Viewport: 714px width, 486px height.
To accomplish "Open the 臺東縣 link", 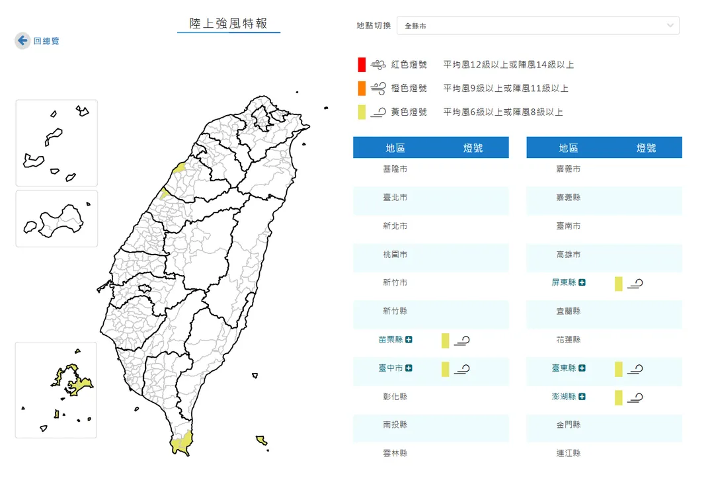I will point(564,368).
